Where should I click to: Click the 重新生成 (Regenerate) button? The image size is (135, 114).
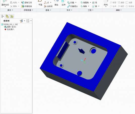[x=5, y=4]
